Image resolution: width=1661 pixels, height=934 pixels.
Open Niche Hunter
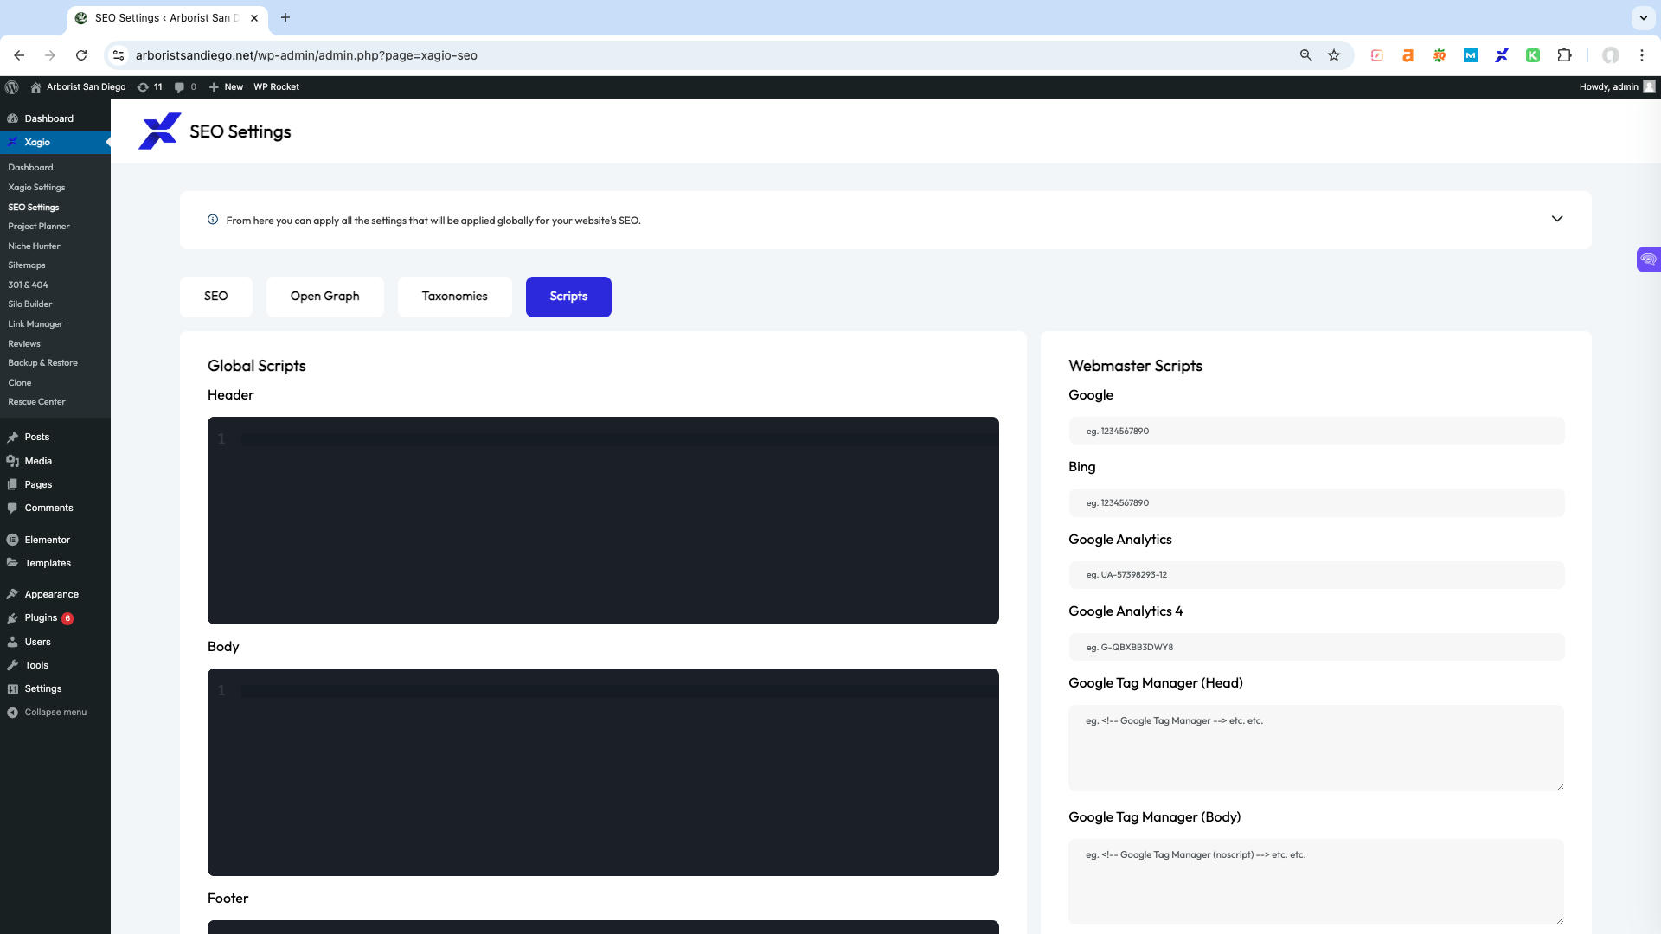[x=34, y=246]
